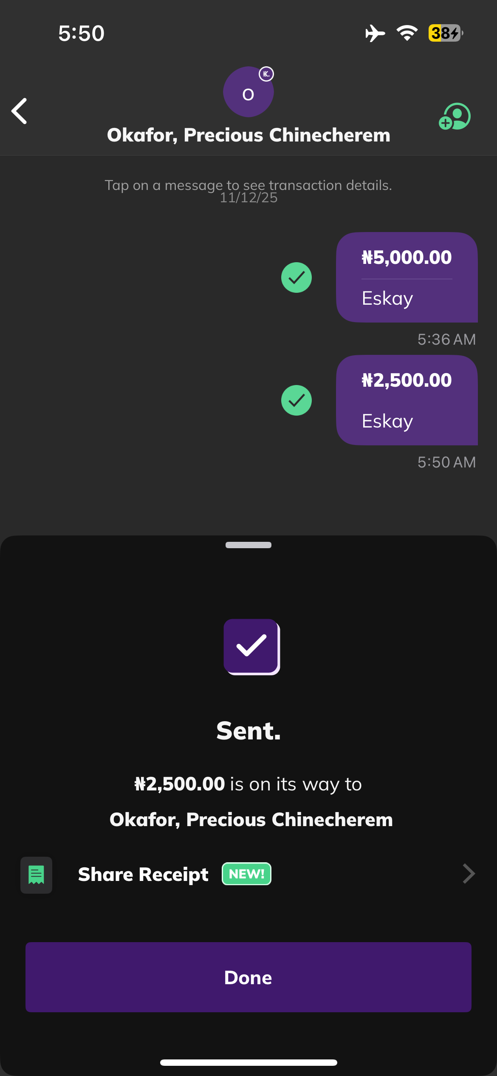Tap the bottom sheet drag handle
Screen dimensions: 497x1076
click(248, 545)
